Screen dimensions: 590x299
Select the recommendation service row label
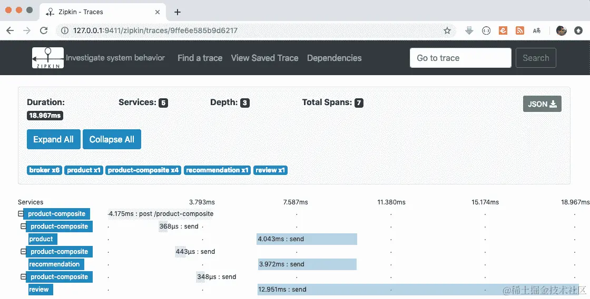pyautogui.click(x=56, y=264)
